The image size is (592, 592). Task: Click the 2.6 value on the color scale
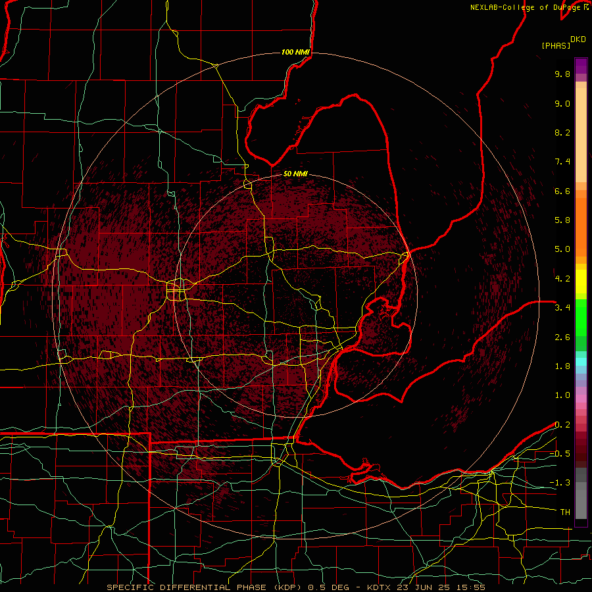[x=562, y=337]
